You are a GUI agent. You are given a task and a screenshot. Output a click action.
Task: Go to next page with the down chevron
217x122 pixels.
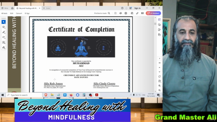159,72
